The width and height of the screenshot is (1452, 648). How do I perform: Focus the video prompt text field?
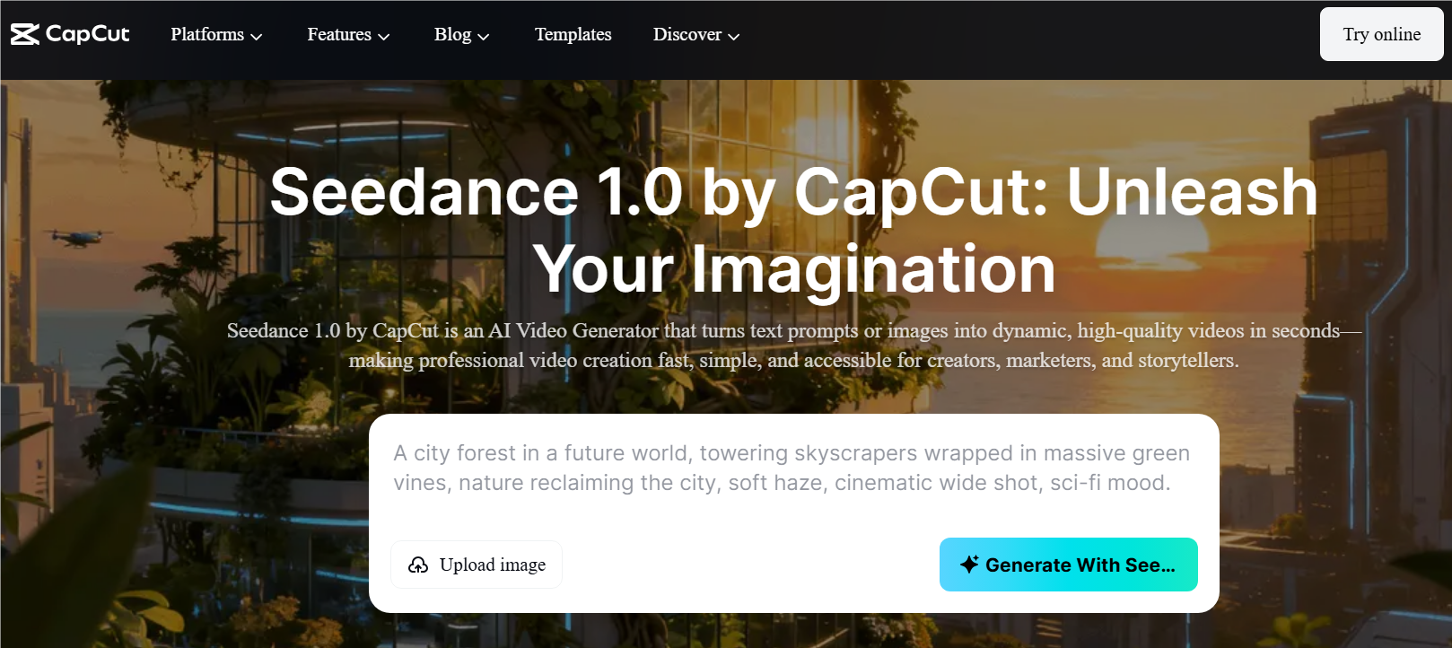[793, 468]
